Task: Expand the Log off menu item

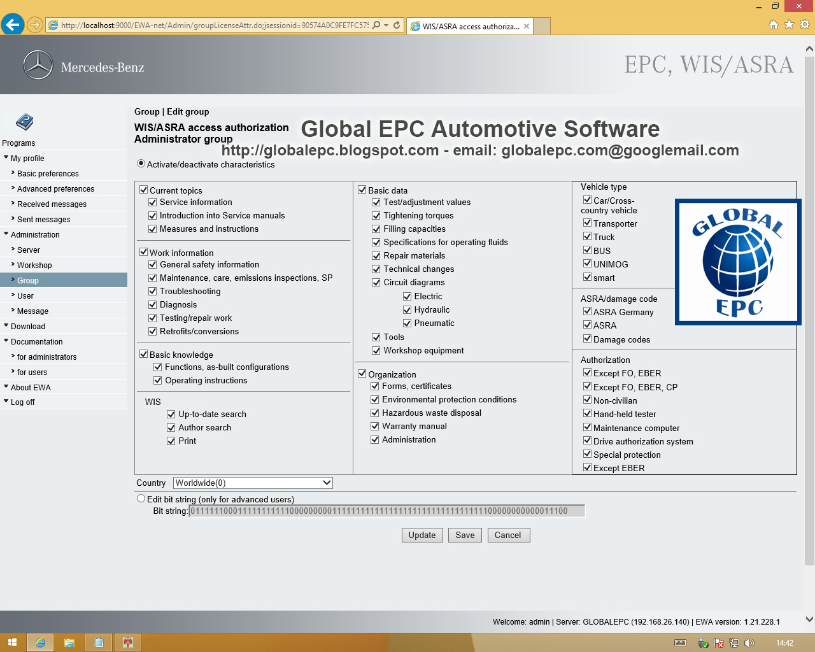Action: coord(6,401)
